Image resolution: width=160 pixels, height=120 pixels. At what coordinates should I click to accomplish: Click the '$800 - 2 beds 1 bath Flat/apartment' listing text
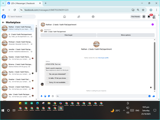55,32
